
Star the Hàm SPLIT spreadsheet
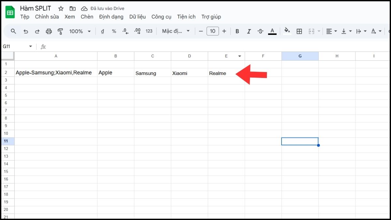coord(61,8)
